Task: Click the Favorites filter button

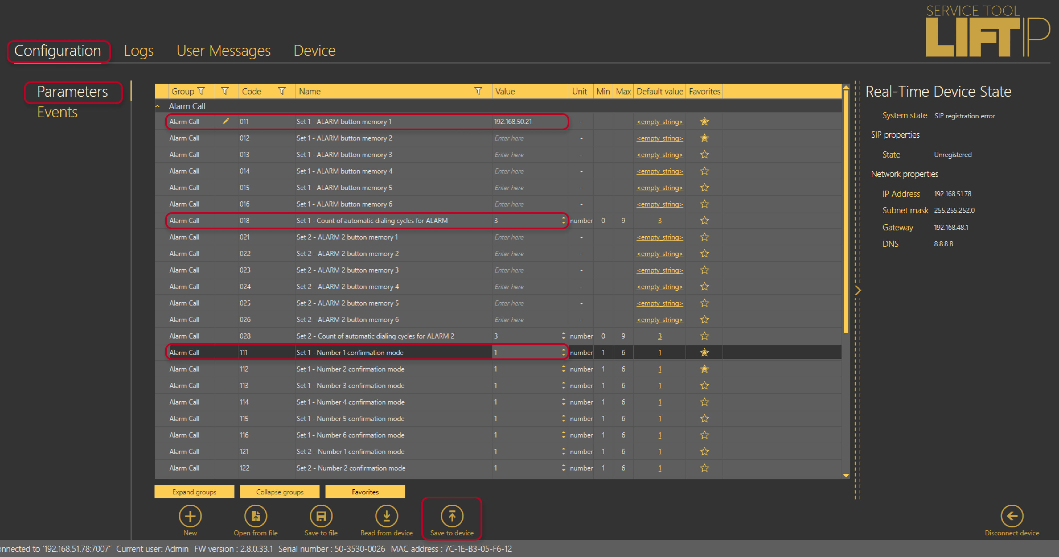Action: [x=365, y=492]
